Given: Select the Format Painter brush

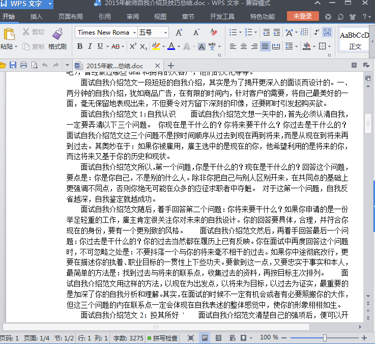Looking at the screenshot, I should (x=57, y=34).
